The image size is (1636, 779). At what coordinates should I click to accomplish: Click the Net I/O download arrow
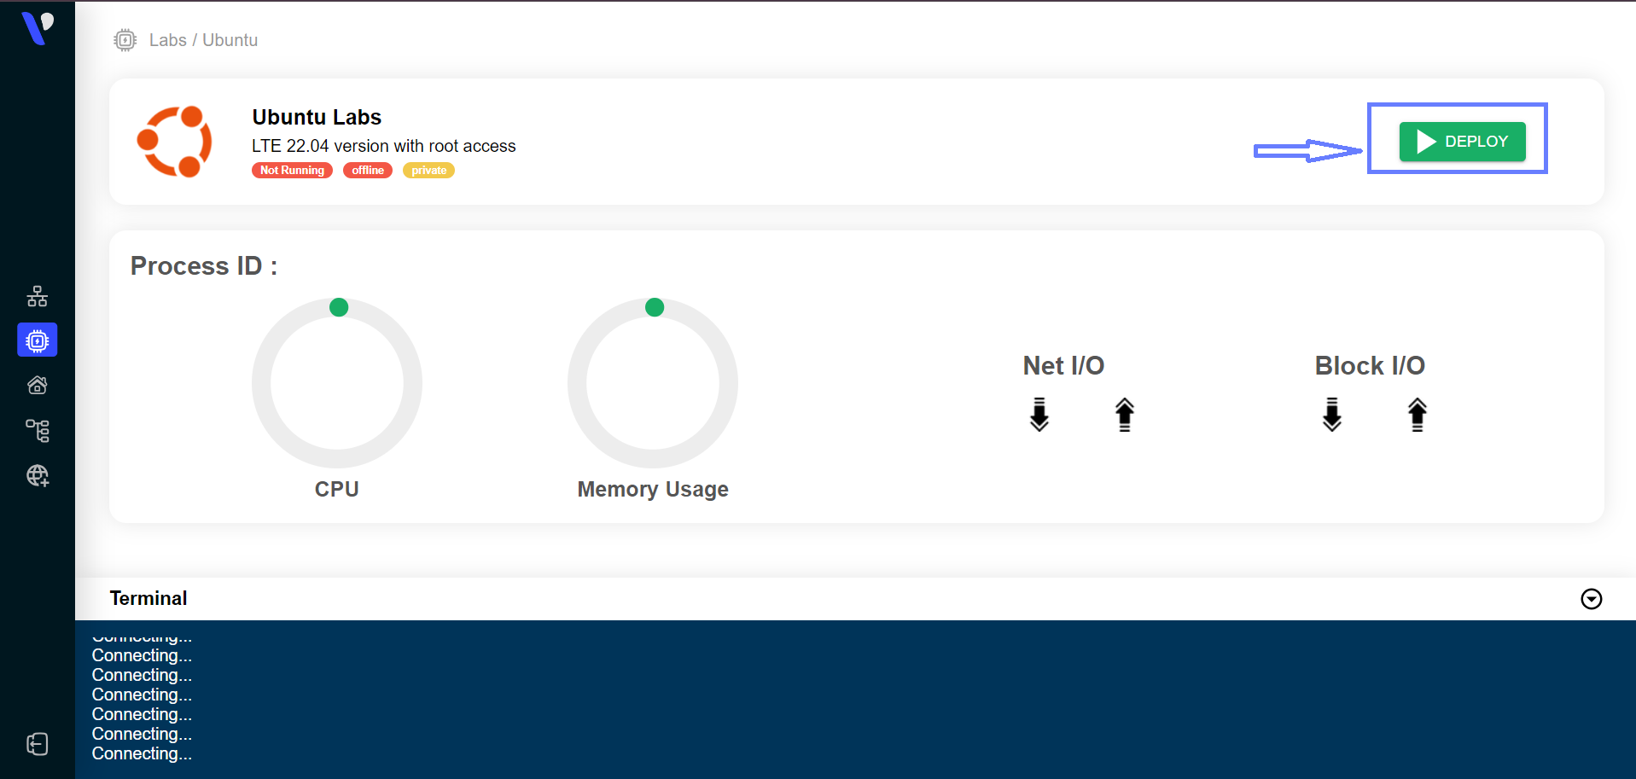(1039, 415)
